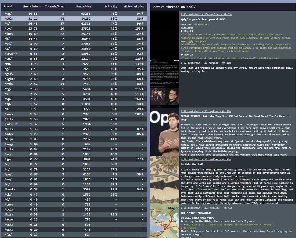Select the /lit/ board row
Image resolution: width=296 pixels, height=238 pixels.
(74, 119)
